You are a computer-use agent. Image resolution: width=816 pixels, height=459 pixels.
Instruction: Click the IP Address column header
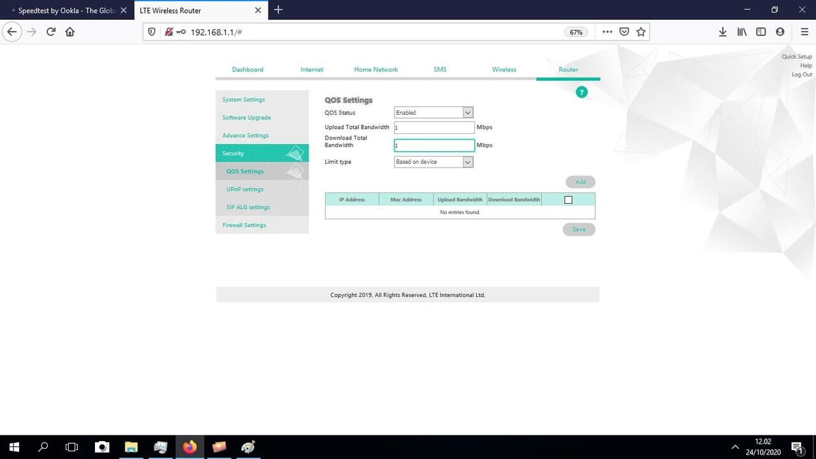(x=352, y=200)
